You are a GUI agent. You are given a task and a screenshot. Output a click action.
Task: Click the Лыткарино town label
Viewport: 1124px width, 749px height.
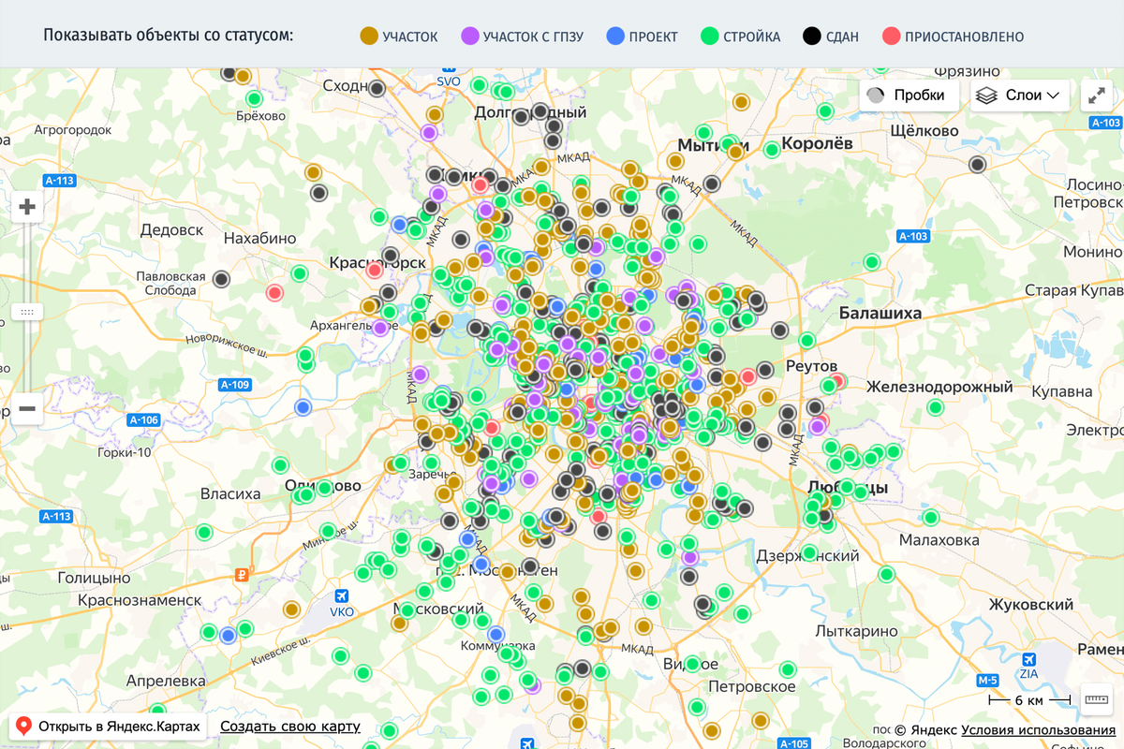856,630
